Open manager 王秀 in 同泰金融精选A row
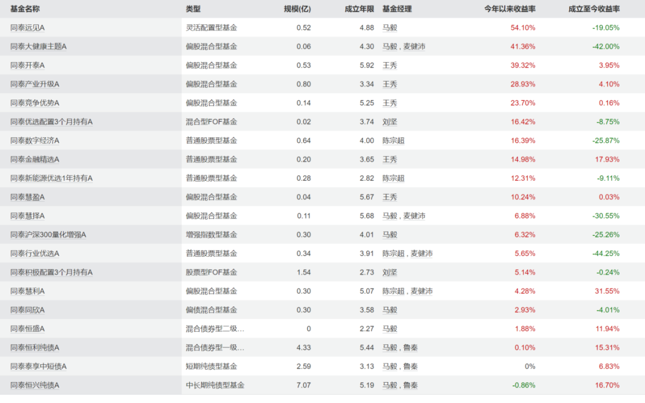 pos(390,159)
